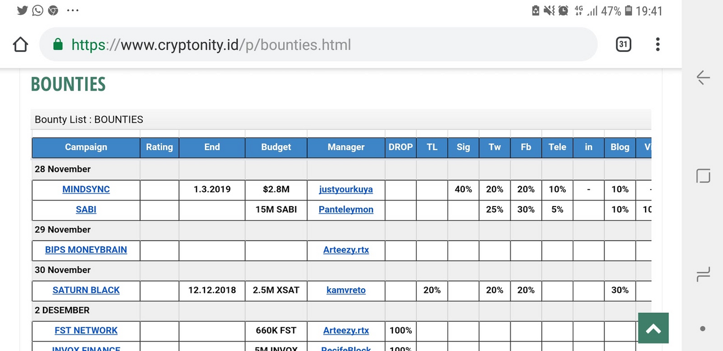The height and width of the screenshot is (351, 723).
Task: Tap the alarm clock status icon
Action: [x=563, y=11]
